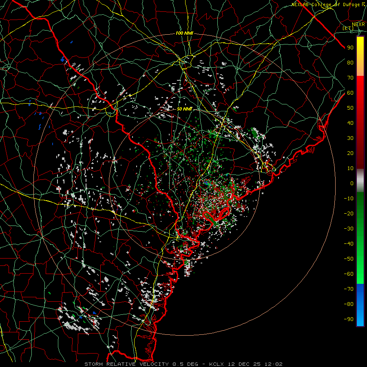
Task: Click the 10 value on velocity scale
Action: (x=350, y=168)
